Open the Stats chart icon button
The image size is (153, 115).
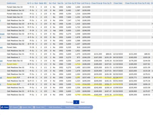point(4,107)
